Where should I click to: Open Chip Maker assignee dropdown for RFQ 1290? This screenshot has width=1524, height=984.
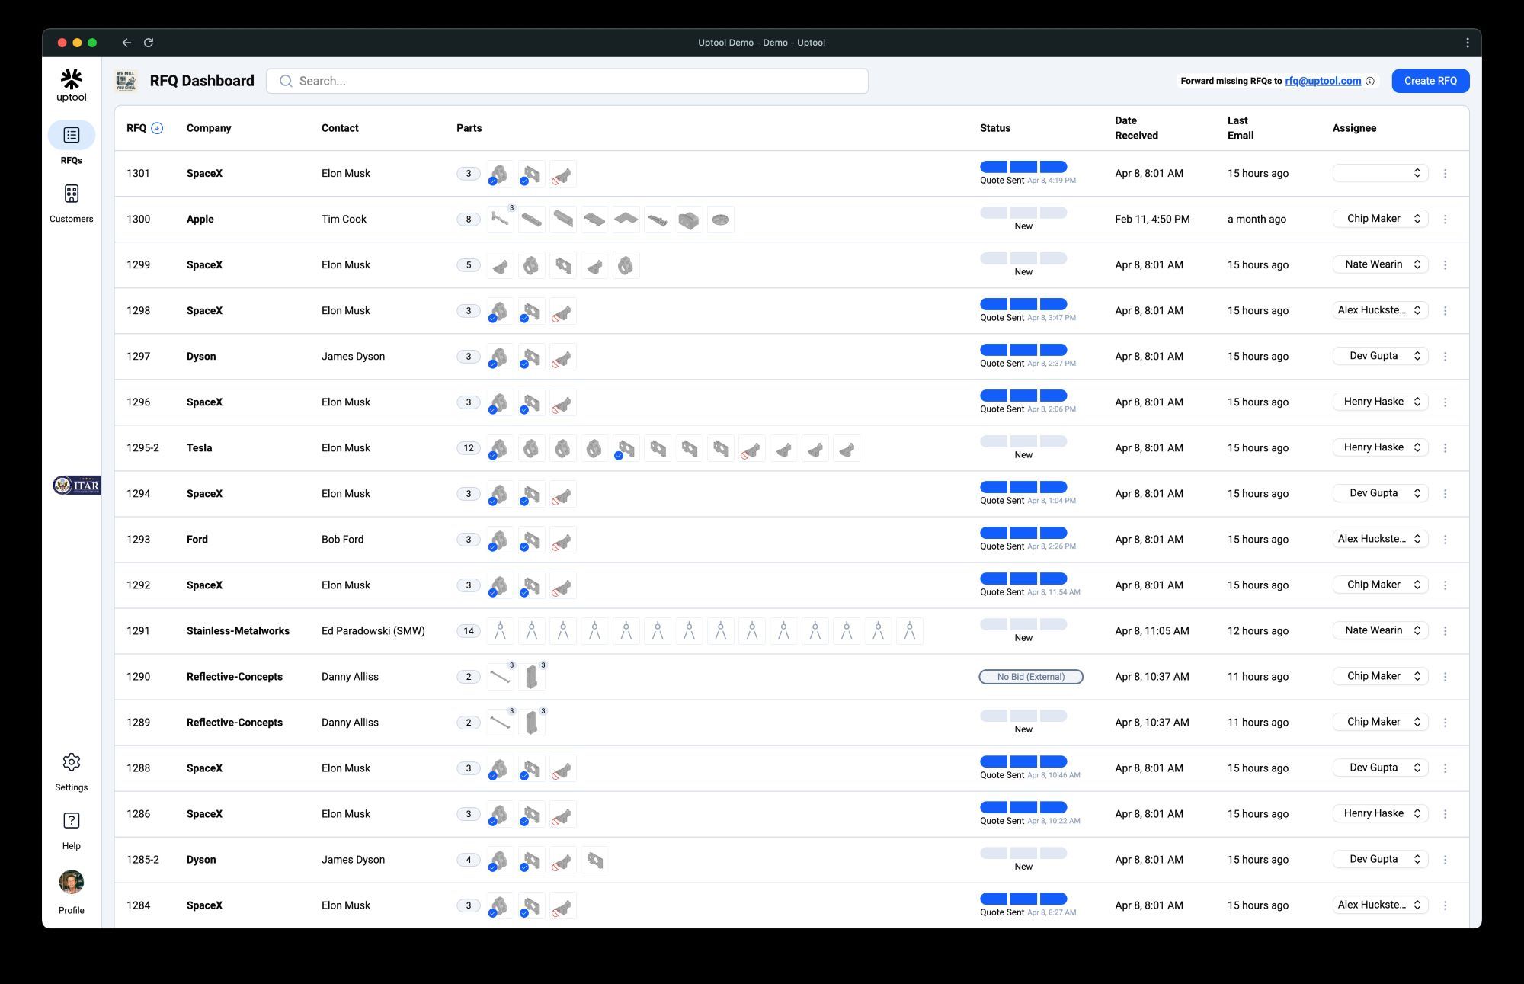pyautogui.click(x=1380, y=676)
